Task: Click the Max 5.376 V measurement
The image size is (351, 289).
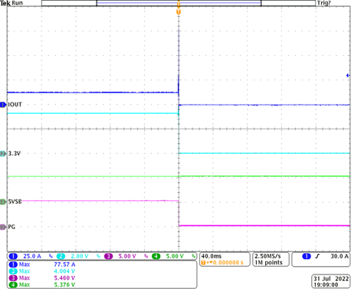Action: coord(42,284)
